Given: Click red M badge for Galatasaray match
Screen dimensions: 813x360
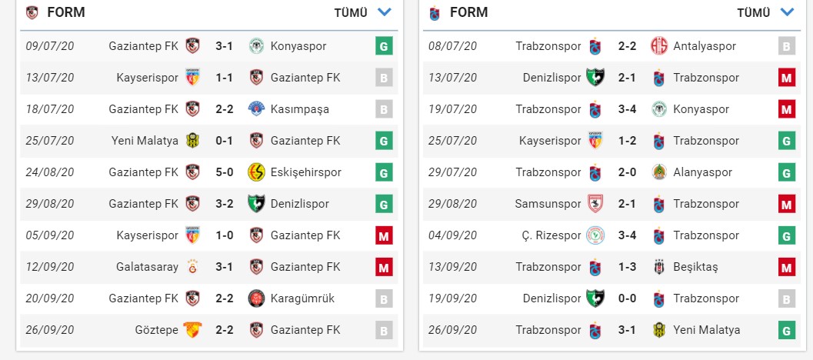Looking at the screenshot, I should [x=384, y=267].
